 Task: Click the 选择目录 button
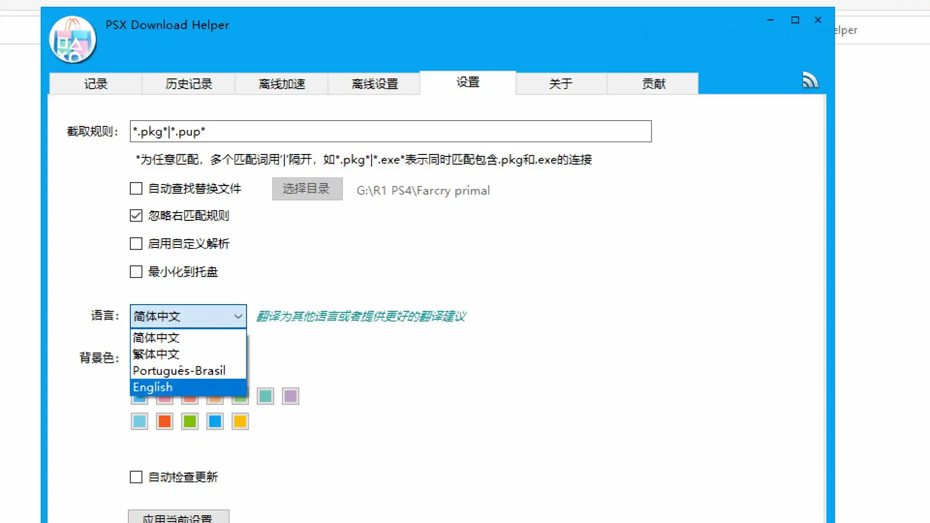point(307,189)
